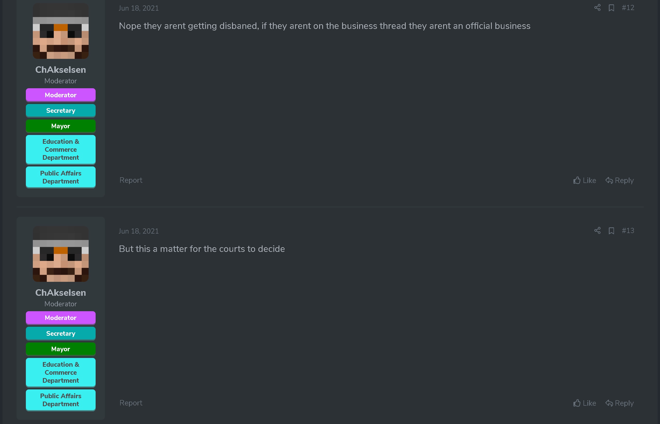
Task: Click green Mayor badge in post #13
Action: pos(61,349)
